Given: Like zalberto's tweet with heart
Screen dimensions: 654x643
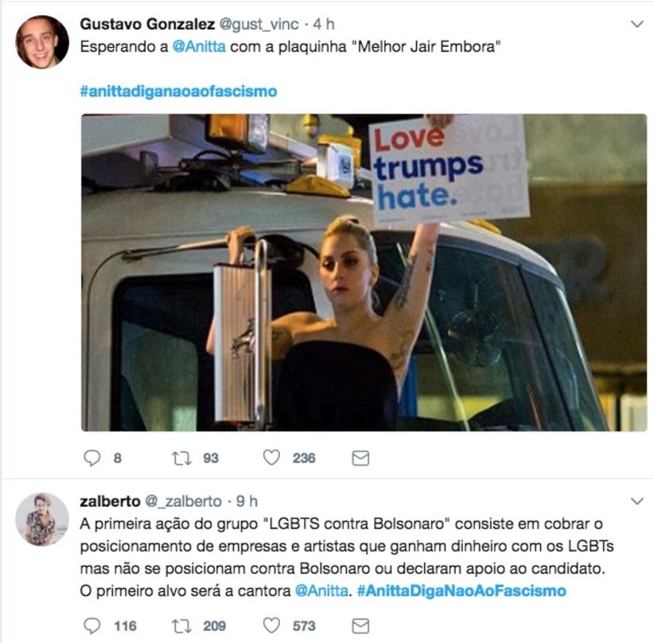Looking at the screenshot, I should [272, 625].
